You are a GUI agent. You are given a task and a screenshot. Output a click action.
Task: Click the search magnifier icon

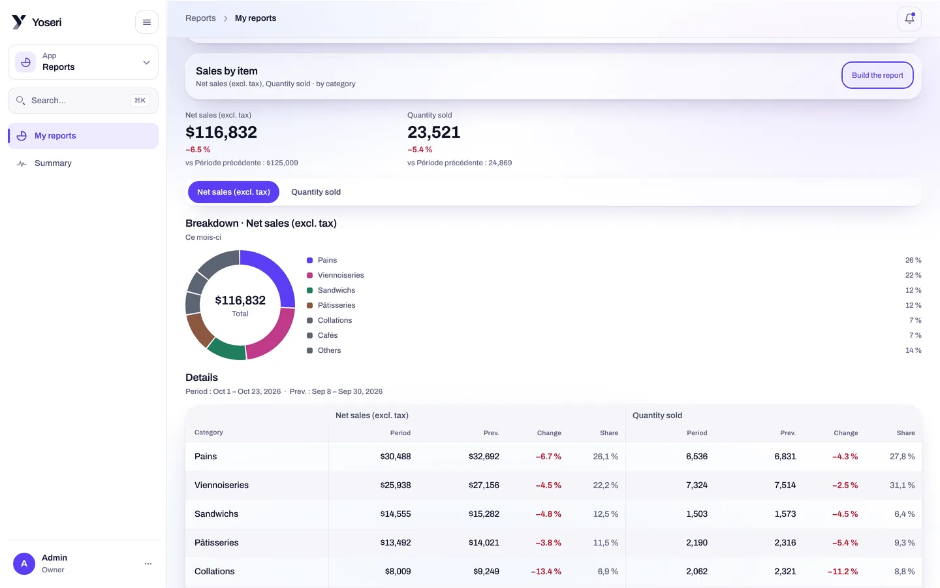tap(21, 101)
